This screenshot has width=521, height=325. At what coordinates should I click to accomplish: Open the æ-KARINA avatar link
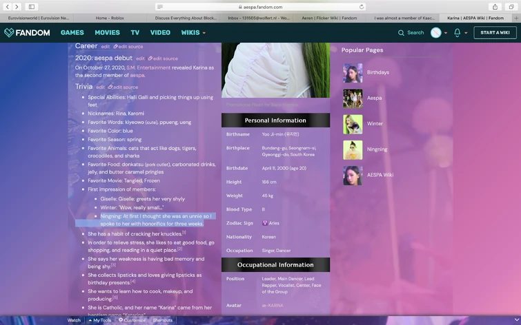tap(273, 306)
